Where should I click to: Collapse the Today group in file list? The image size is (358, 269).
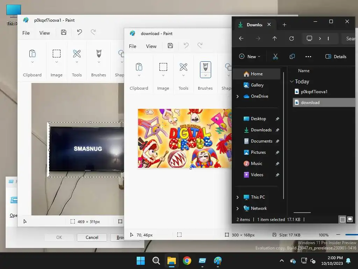click(292, 81)
